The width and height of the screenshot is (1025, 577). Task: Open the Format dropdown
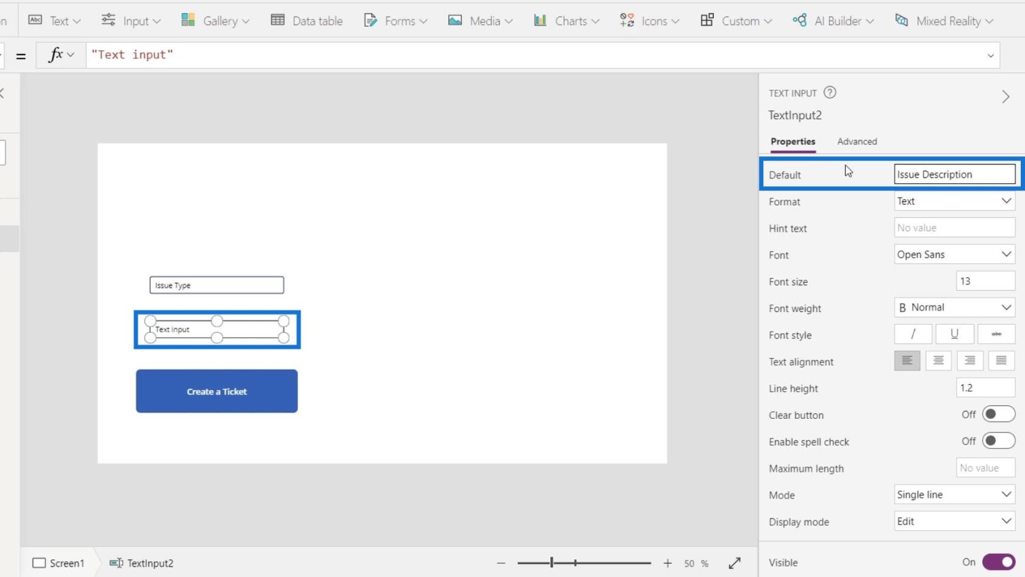[954, 201]
